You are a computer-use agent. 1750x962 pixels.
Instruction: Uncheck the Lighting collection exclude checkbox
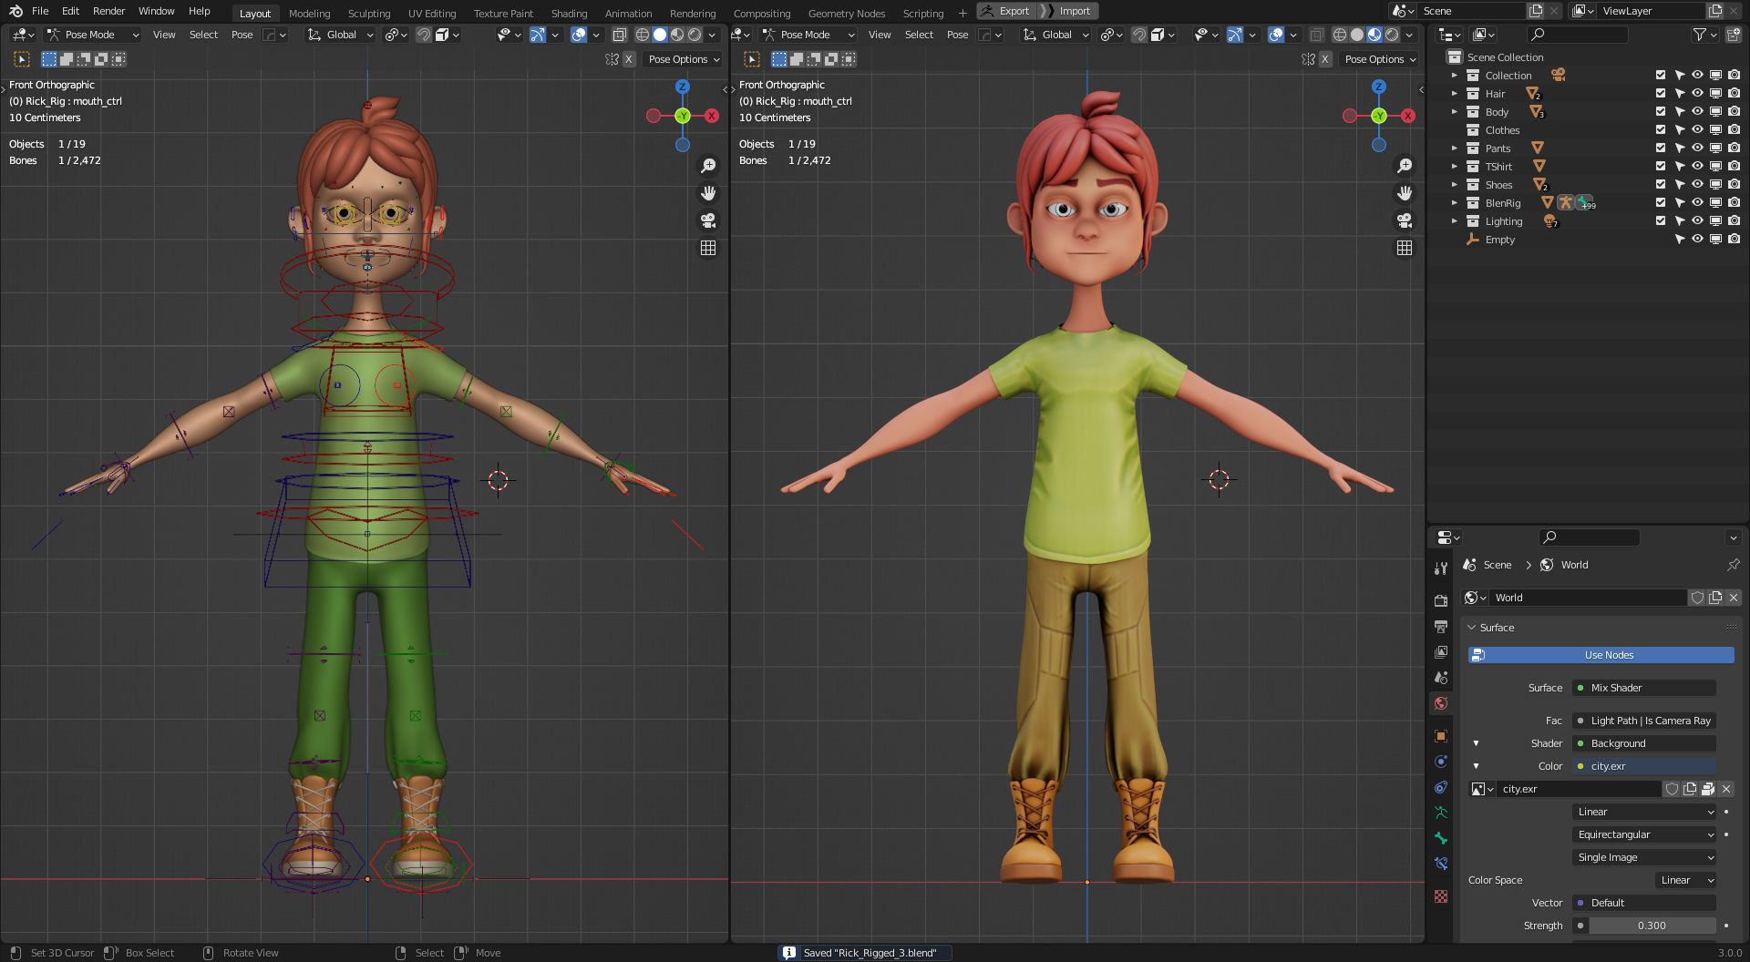1661,221
